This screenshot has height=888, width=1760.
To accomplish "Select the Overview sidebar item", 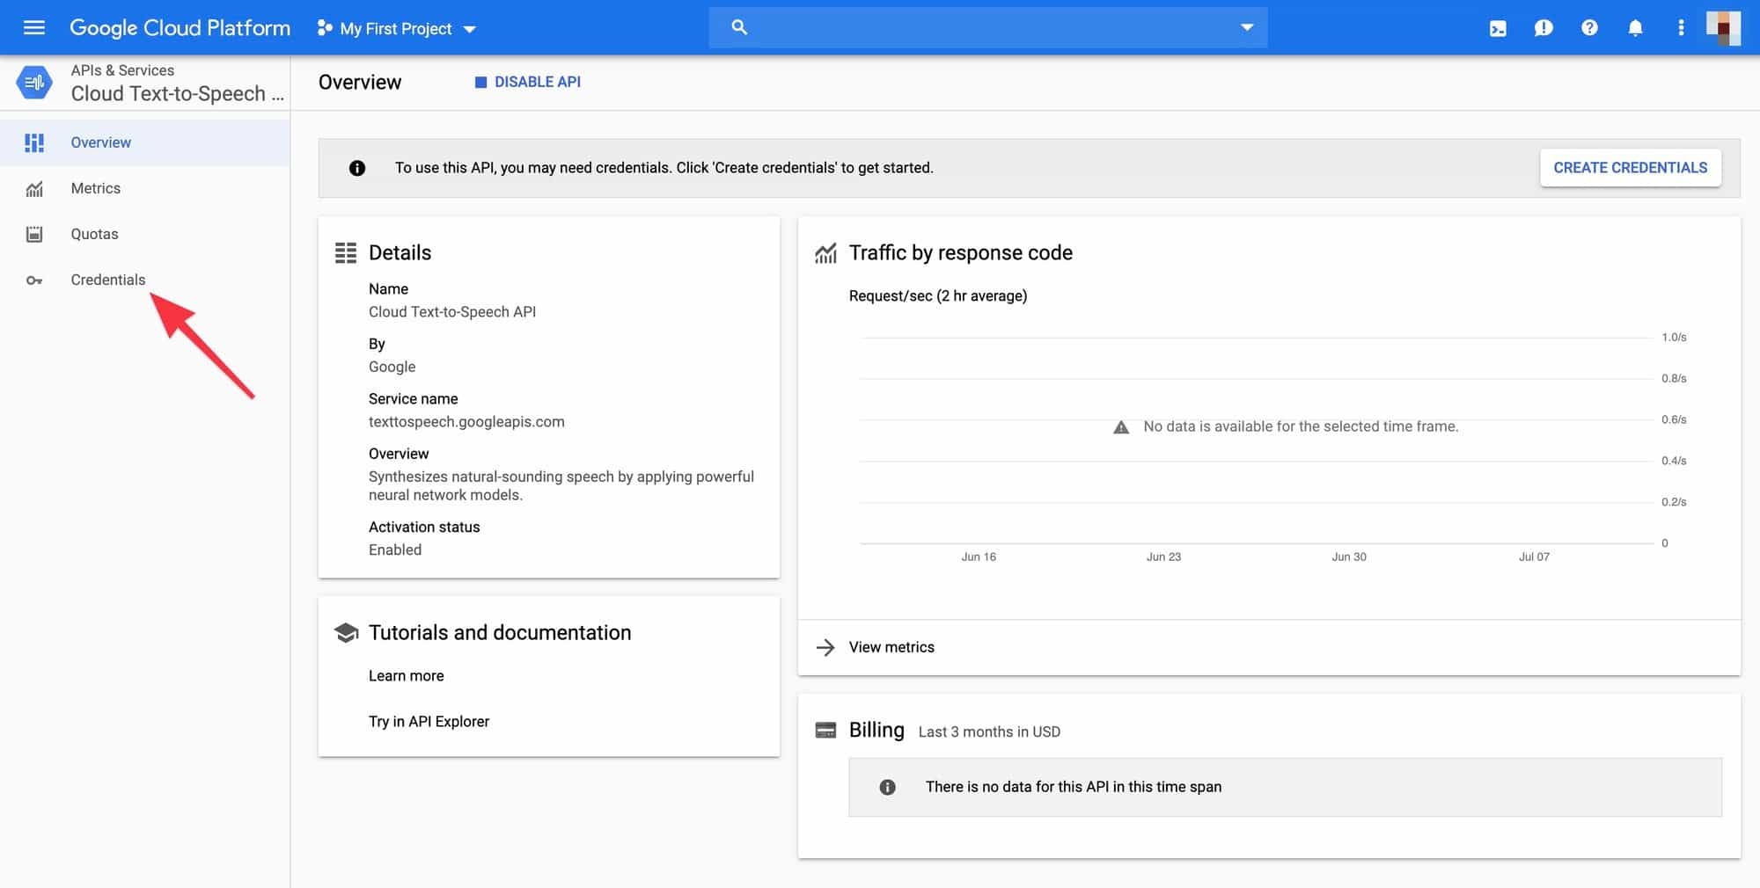I will pos(144,142).
